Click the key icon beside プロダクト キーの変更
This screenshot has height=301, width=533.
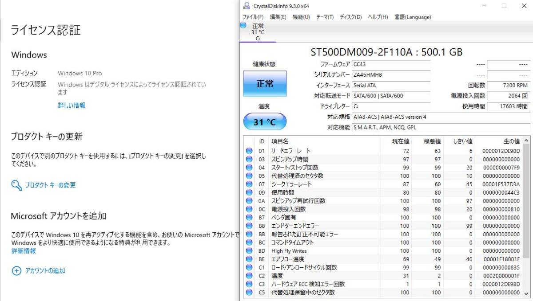[x=16, y=185]
